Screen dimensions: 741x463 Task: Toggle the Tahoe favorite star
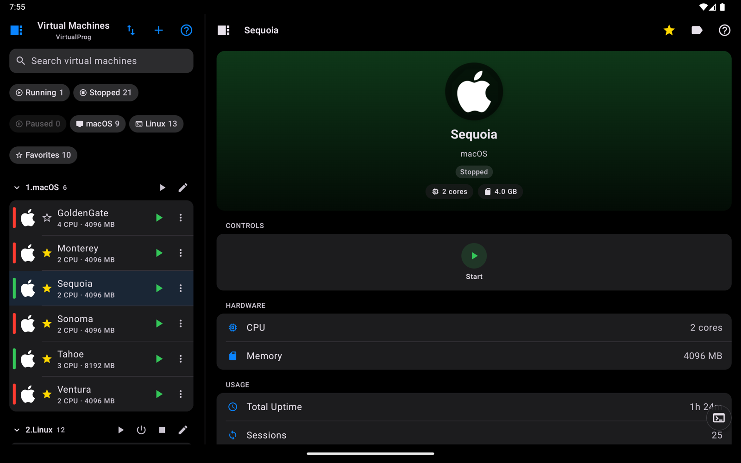point(47,359)
